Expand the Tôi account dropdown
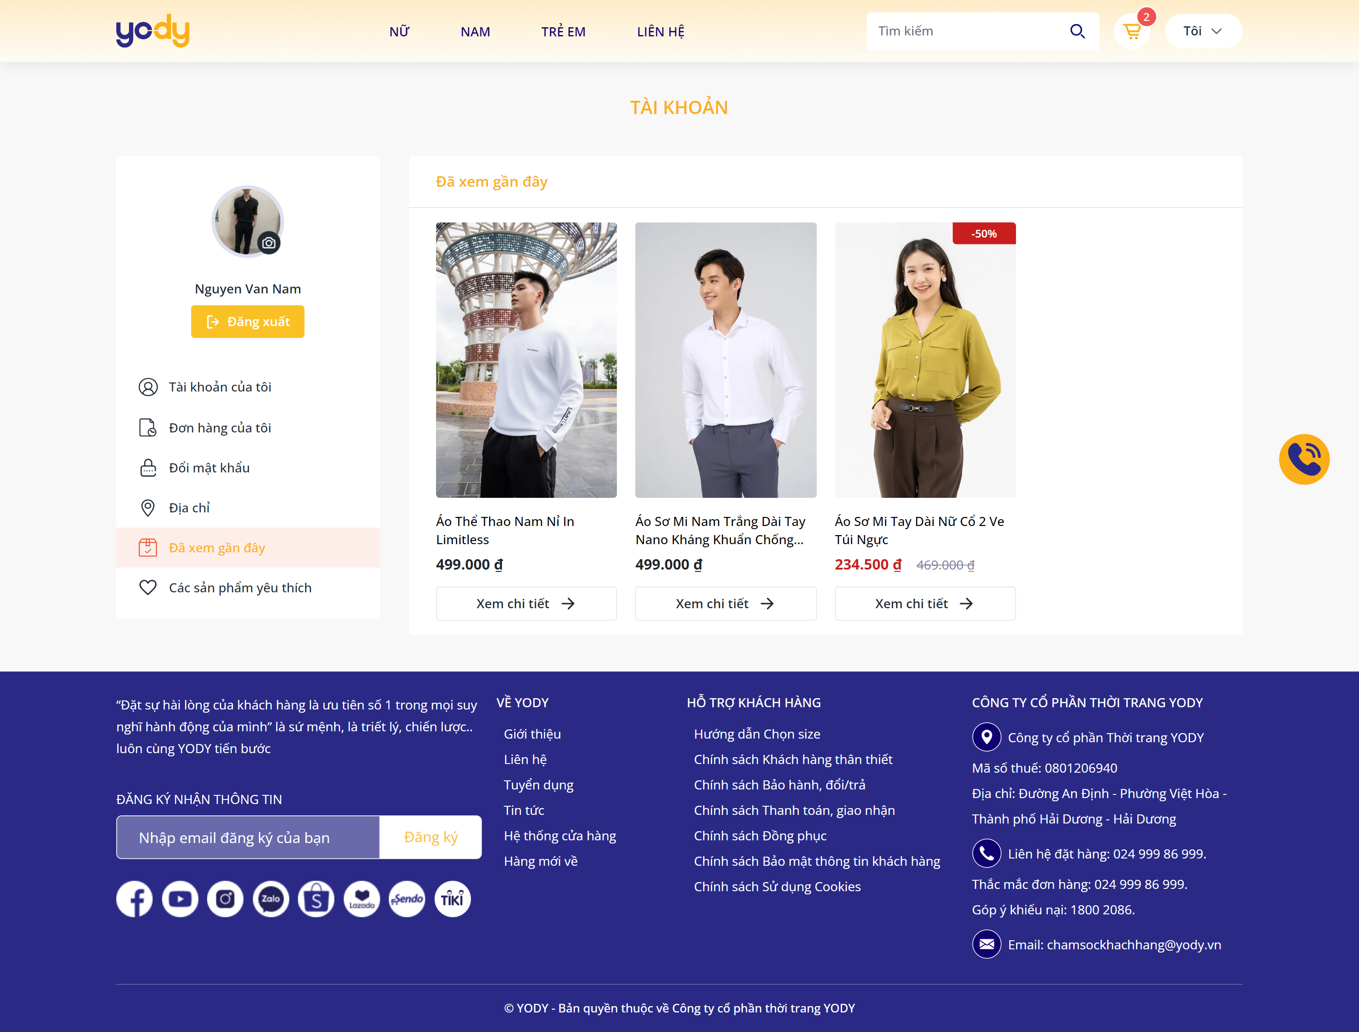 pos(1203,31)
